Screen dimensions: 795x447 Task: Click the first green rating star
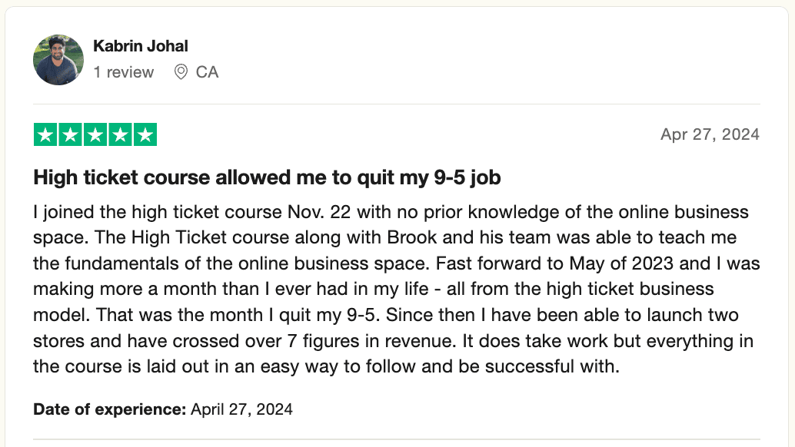[46, 135]
